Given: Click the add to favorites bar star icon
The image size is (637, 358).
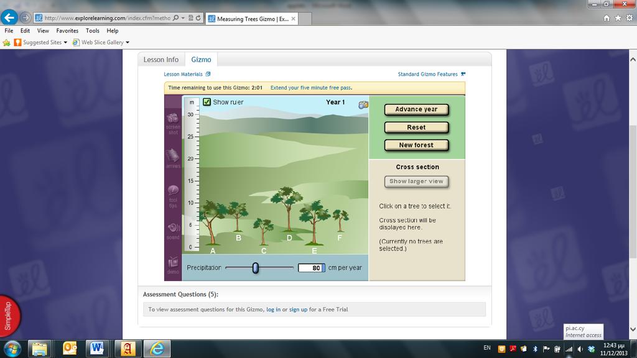Looking at the screenshot, I should click(x=6, y=42).
